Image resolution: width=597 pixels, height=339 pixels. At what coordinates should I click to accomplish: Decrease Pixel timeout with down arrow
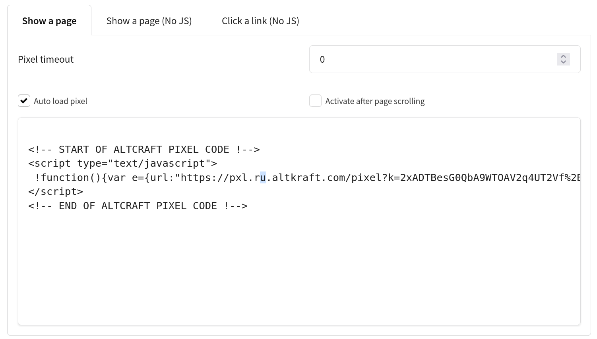coord(563,62)
